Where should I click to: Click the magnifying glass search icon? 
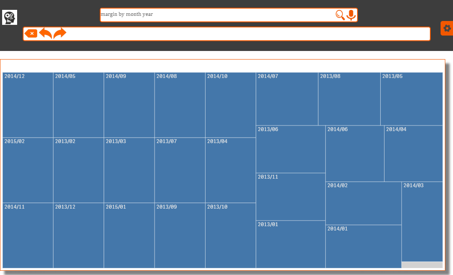click(x=340, y=15)
